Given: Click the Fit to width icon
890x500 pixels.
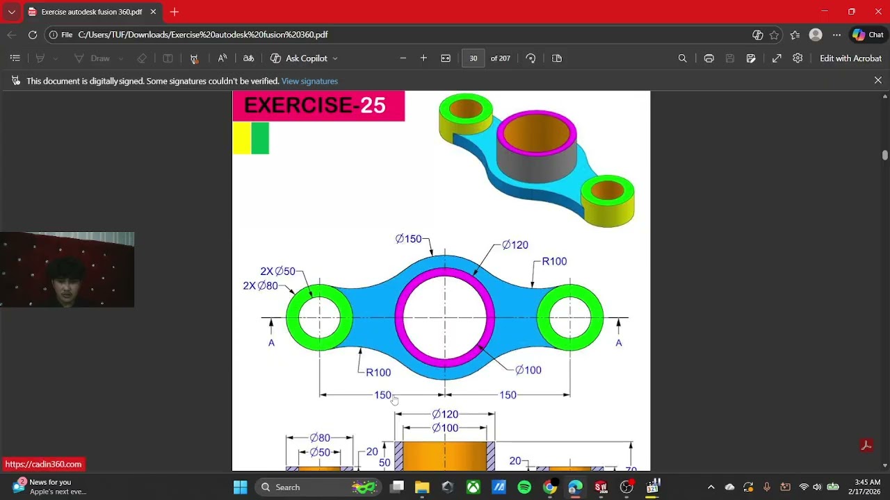Looking at the screenshot, I should [x=446, y=58].
